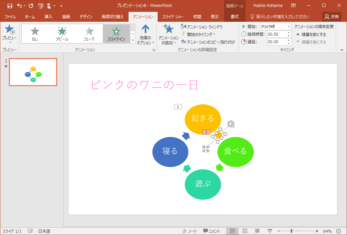Open animation group dialog launcher
Viewport: 347px width, 235px height.
[154, 50]
